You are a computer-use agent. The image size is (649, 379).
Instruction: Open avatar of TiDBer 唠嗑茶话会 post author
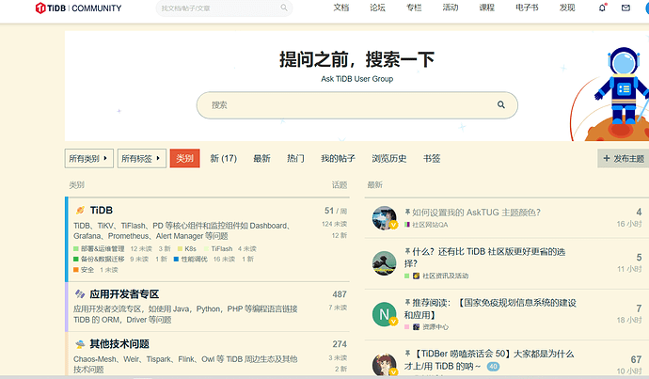384,364
